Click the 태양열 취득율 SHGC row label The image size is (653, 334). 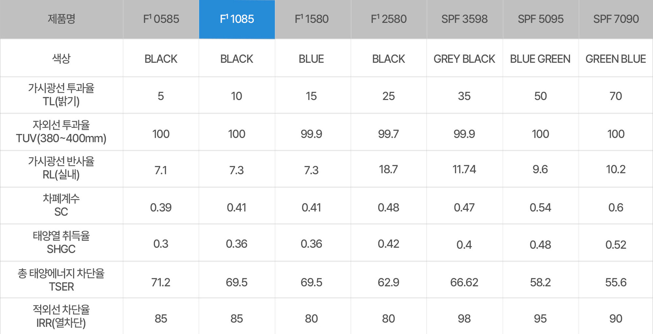61,242
